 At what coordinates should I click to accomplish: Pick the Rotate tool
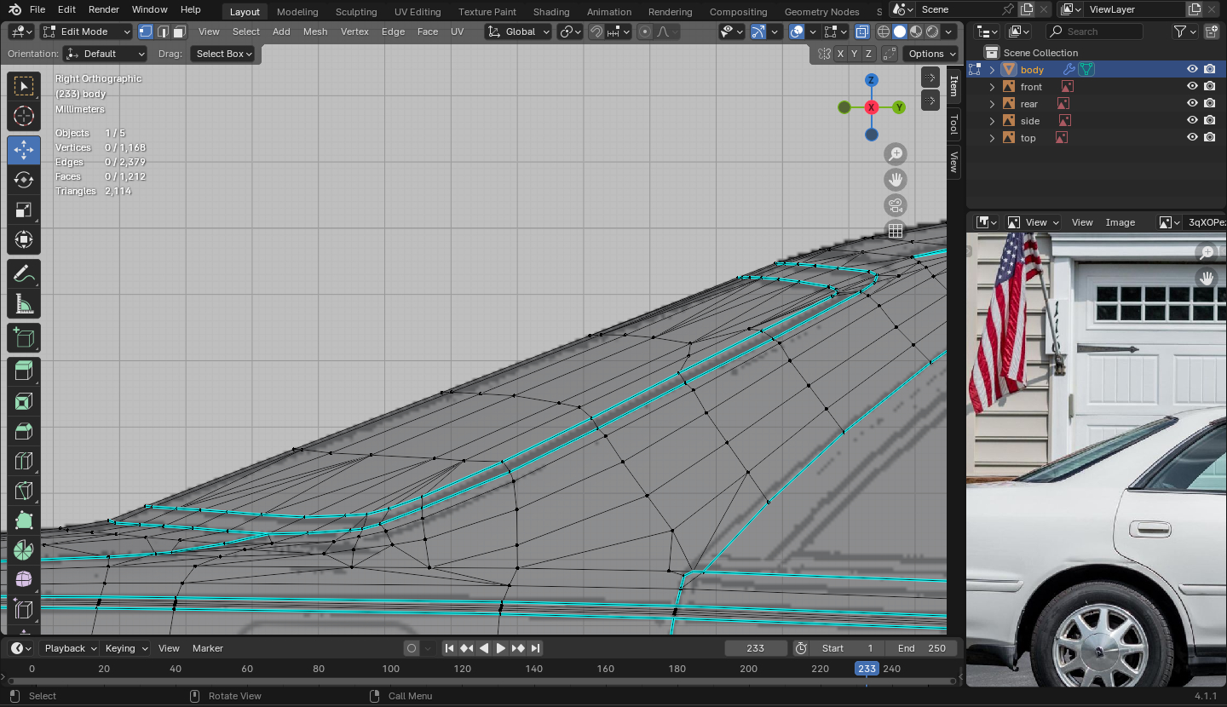tap(24, 180)
